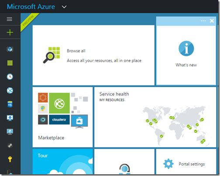This screenshot has width=220, height=176.
Task: Click the magnifier grid Browse all icon
Action: tap(52, 55)
